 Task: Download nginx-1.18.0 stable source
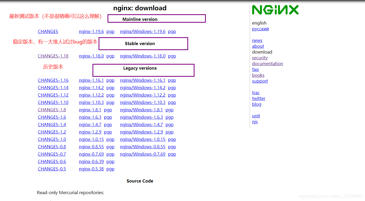coord(91,56)
